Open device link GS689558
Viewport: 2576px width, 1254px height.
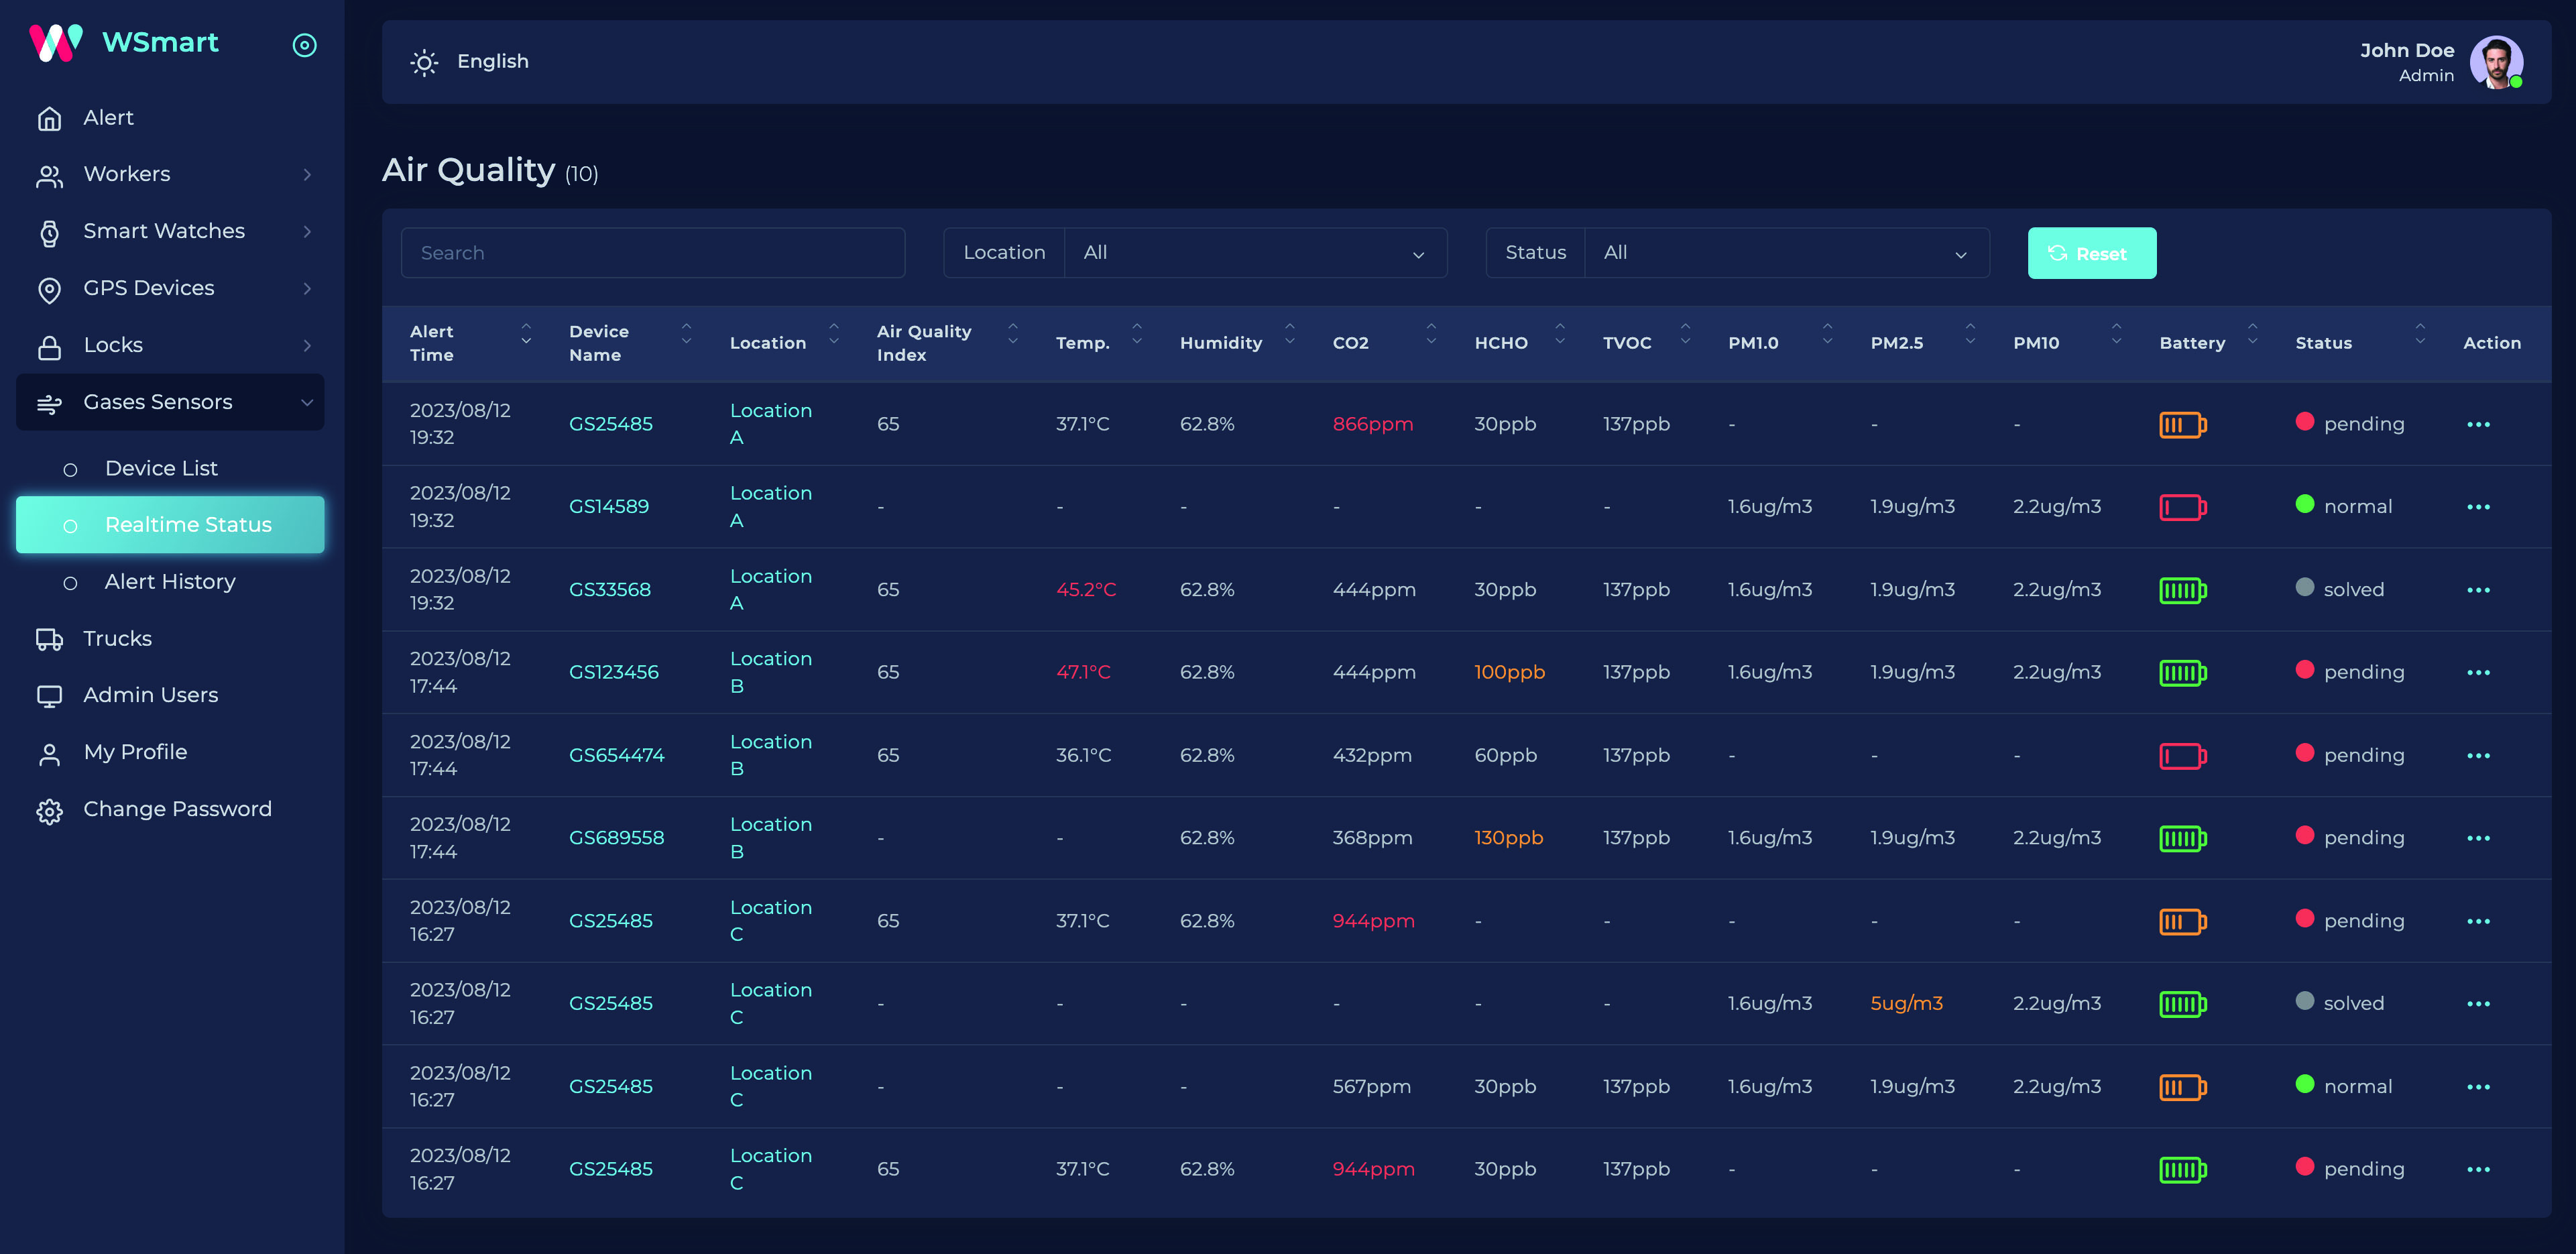pyautogui.click(x=616, y=838)
